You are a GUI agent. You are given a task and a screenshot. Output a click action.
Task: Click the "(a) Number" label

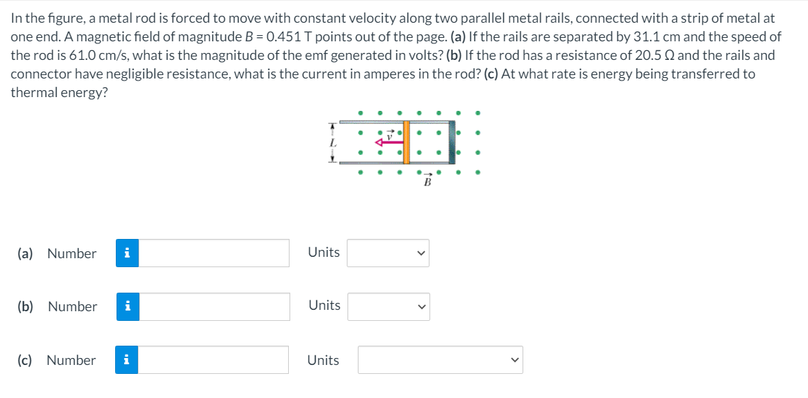pyautogui.click(x=57, y=253)
